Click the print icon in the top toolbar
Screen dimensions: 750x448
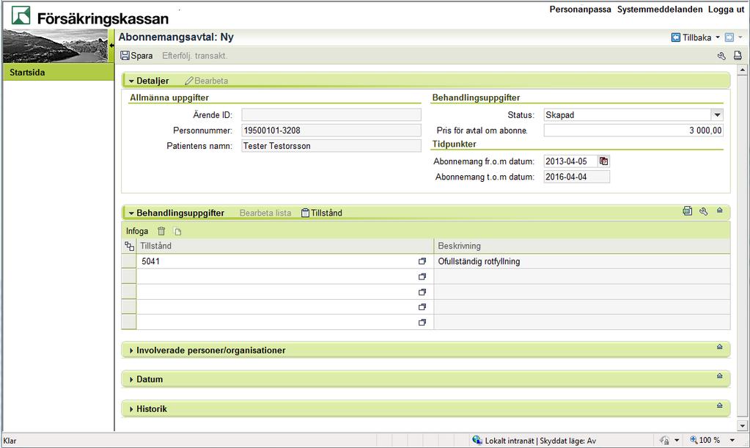tap(738, 56)
